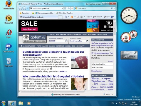Open the Bundesregierung Biometrie headline
This screenshot has height=106, width=141.
(53, 53)
